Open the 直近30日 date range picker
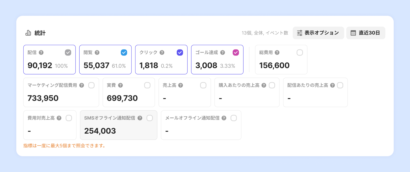The image size is (410, 172). 366,33
